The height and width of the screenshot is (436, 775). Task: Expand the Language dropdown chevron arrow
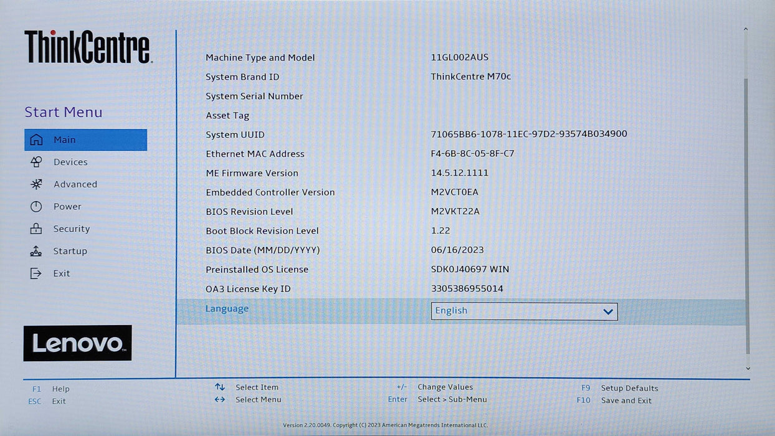(608, 311)
